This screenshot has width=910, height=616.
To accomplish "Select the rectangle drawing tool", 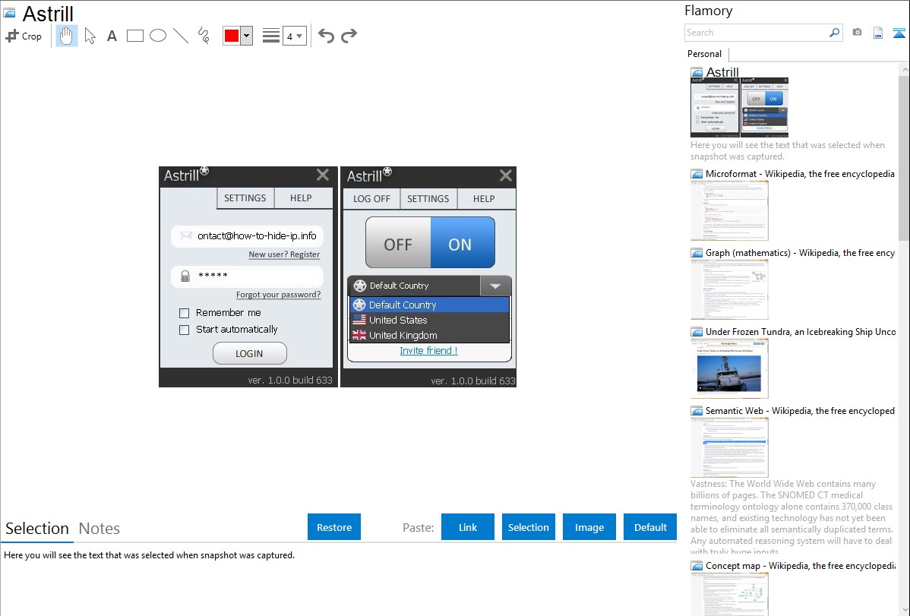I will [134, 36].
